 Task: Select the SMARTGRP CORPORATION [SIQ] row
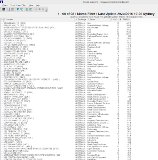[x=66, y=34]
